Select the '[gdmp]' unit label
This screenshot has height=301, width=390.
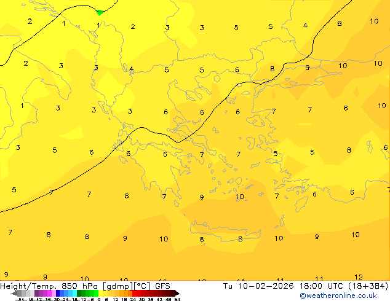pyautogui.click(x=117, y=286)
